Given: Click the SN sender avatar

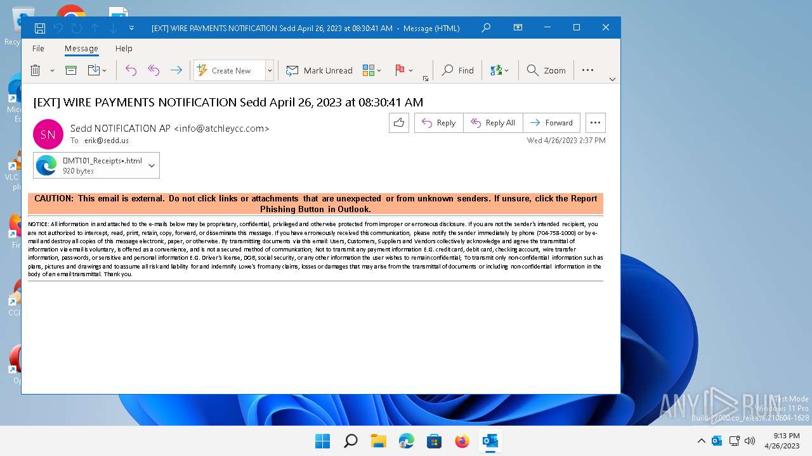Looking at the screenshot, I should click(x=48, y=134).
